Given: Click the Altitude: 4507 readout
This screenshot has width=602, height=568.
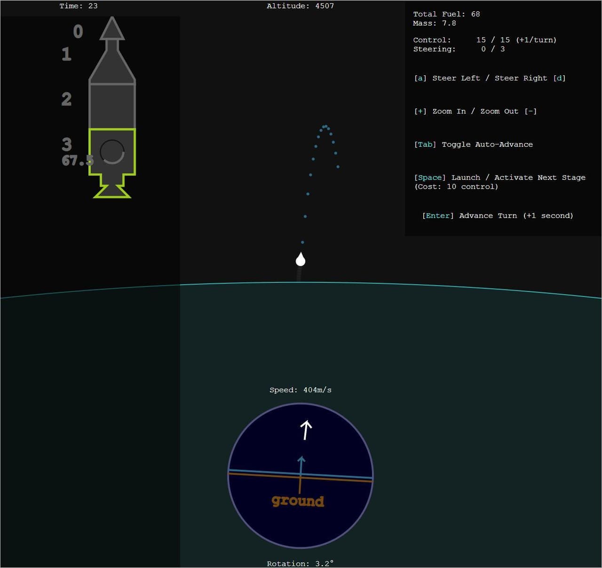Looking at the screenshot, I should (x=300, y=6).
